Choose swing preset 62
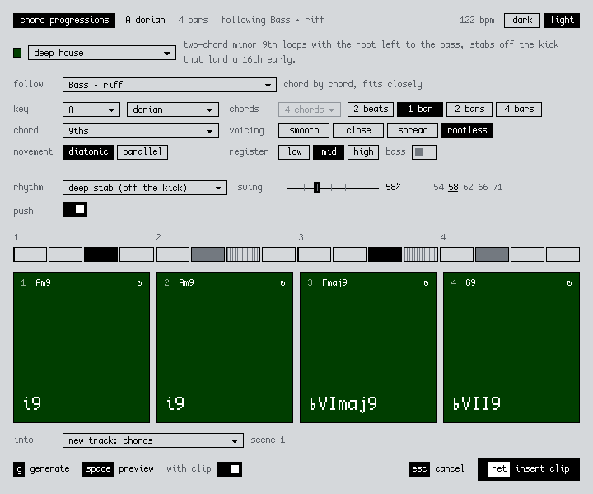This screenshot has height=494, width=593. pos(468,187)
